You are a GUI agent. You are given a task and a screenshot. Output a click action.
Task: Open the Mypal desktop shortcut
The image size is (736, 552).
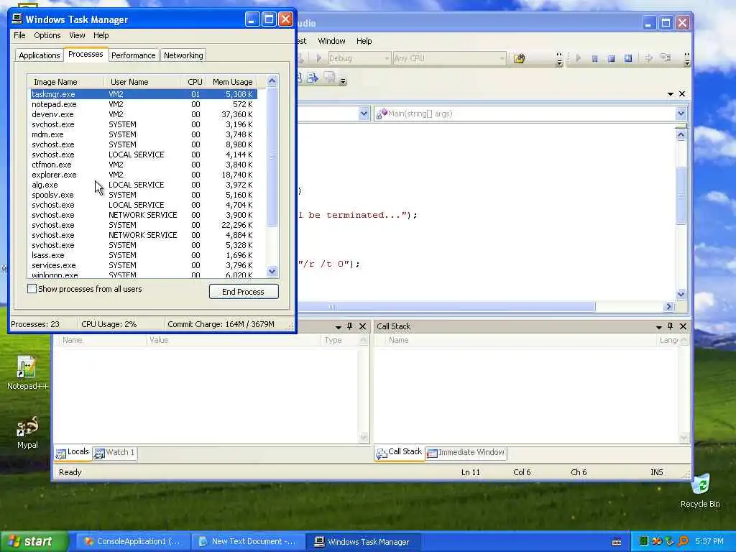(27, 433)
